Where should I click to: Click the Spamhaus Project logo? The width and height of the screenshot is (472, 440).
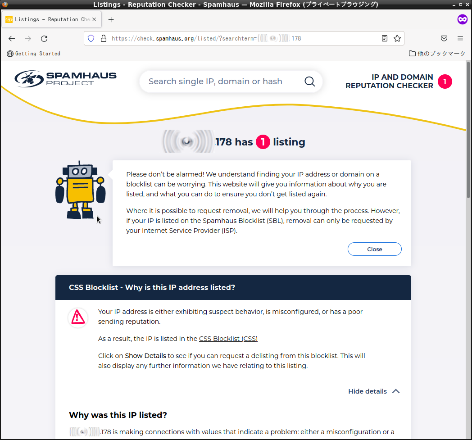pos(65,79)
